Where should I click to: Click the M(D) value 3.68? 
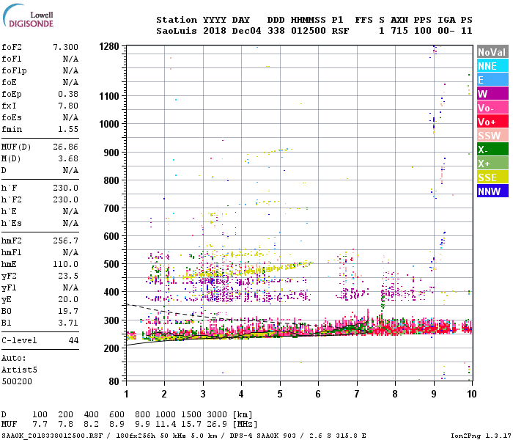(68, 159)
